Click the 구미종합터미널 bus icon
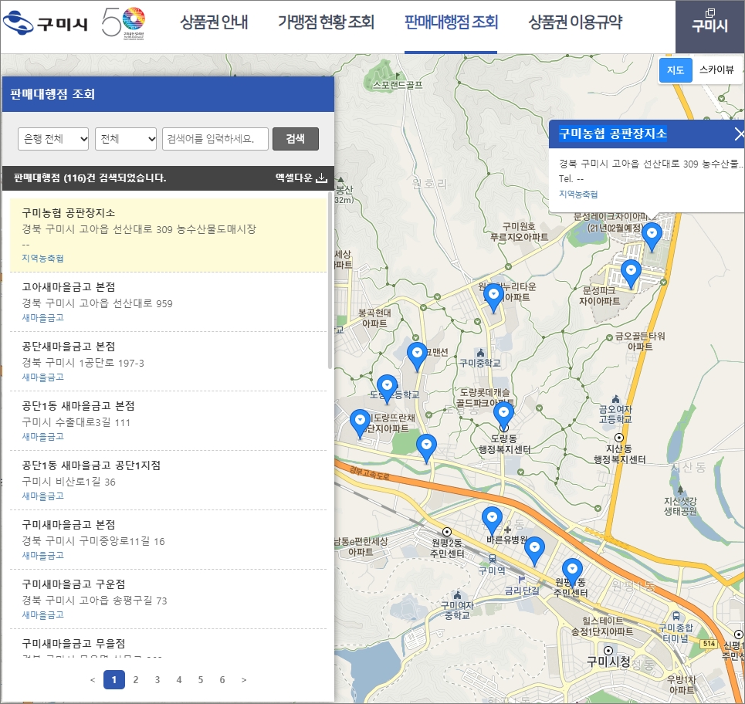Image resolution: width=745 pixels, height=704 pixels. pos(676,617)
